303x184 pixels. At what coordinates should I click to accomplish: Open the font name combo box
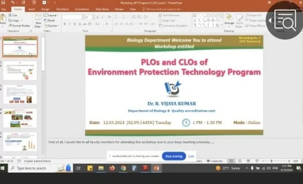click(73, 17)
